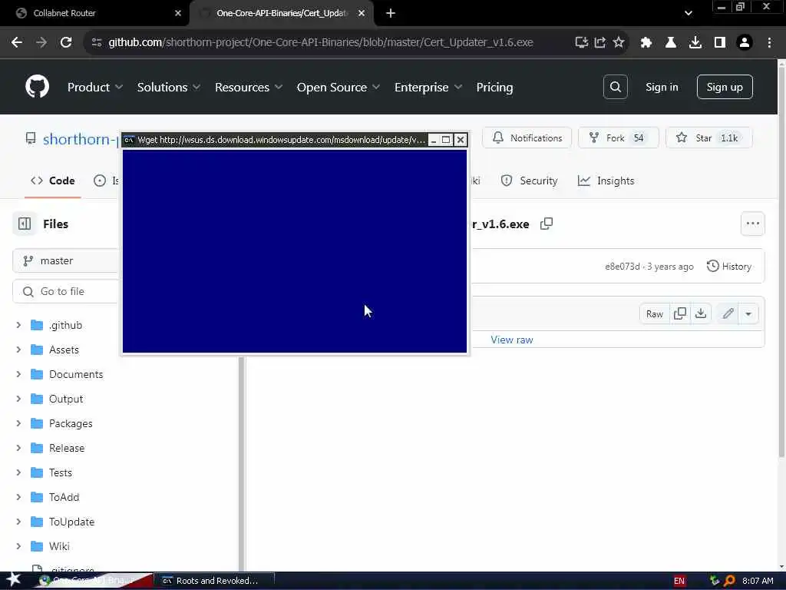Switch to the Code tab
The width and height of the screenshot is (786, 590).
53,181
